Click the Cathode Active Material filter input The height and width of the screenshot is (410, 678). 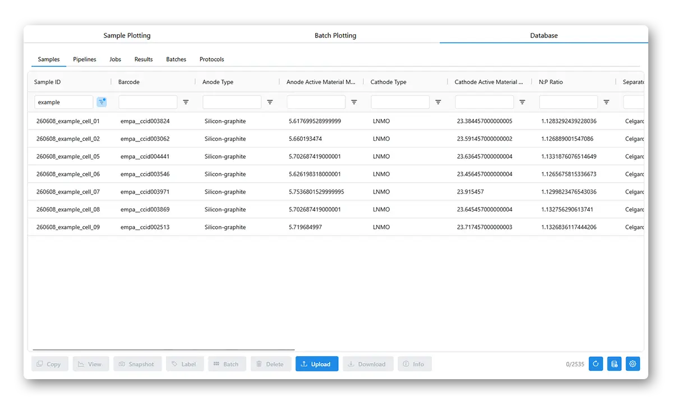point(485,102)
